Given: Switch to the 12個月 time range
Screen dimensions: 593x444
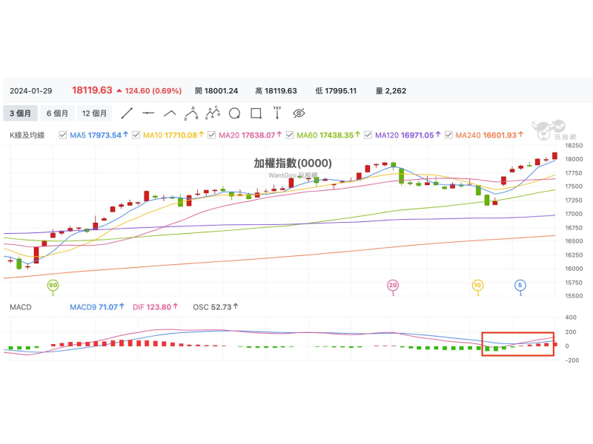Looking at the screenshot, I should 95,113.
